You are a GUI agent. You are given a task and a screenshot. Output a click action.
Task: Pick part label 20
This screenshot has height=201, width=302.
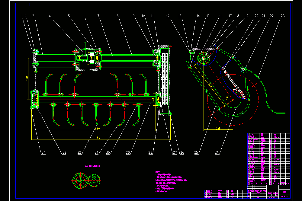[x=256, y=16]
